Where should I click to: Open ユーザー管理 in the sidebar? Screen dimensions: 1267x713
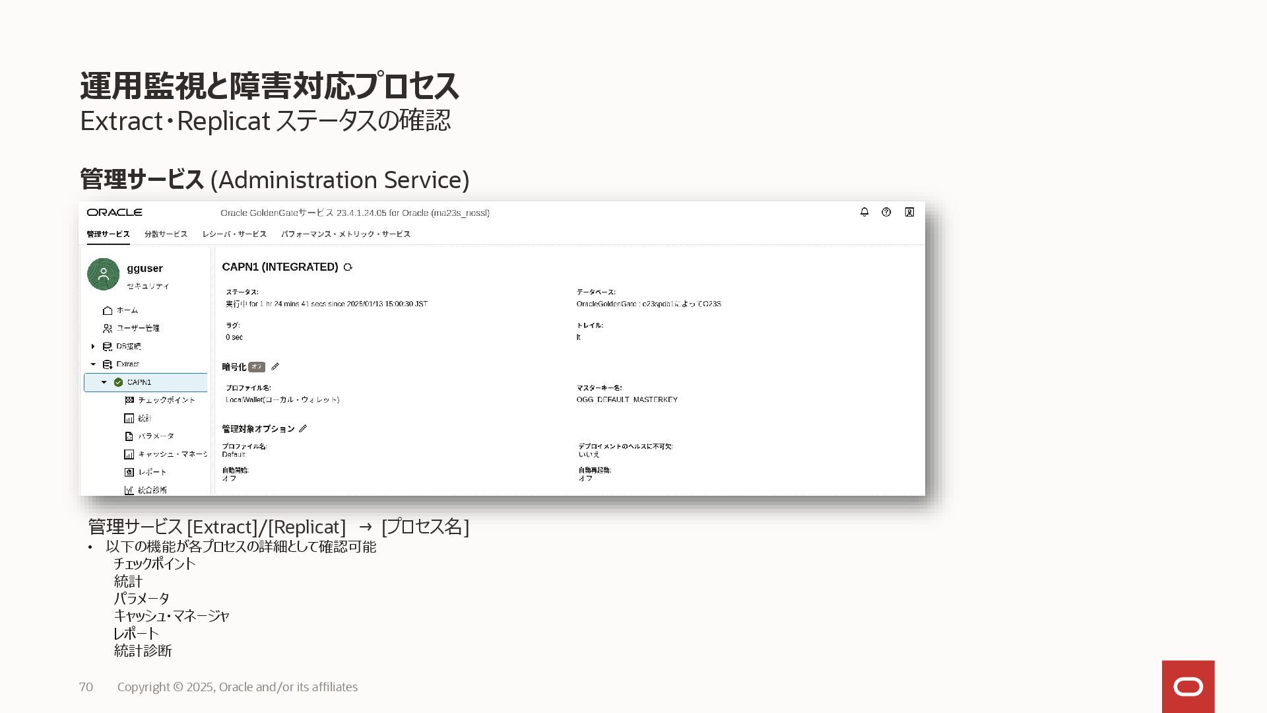click(x=137, y=328)
